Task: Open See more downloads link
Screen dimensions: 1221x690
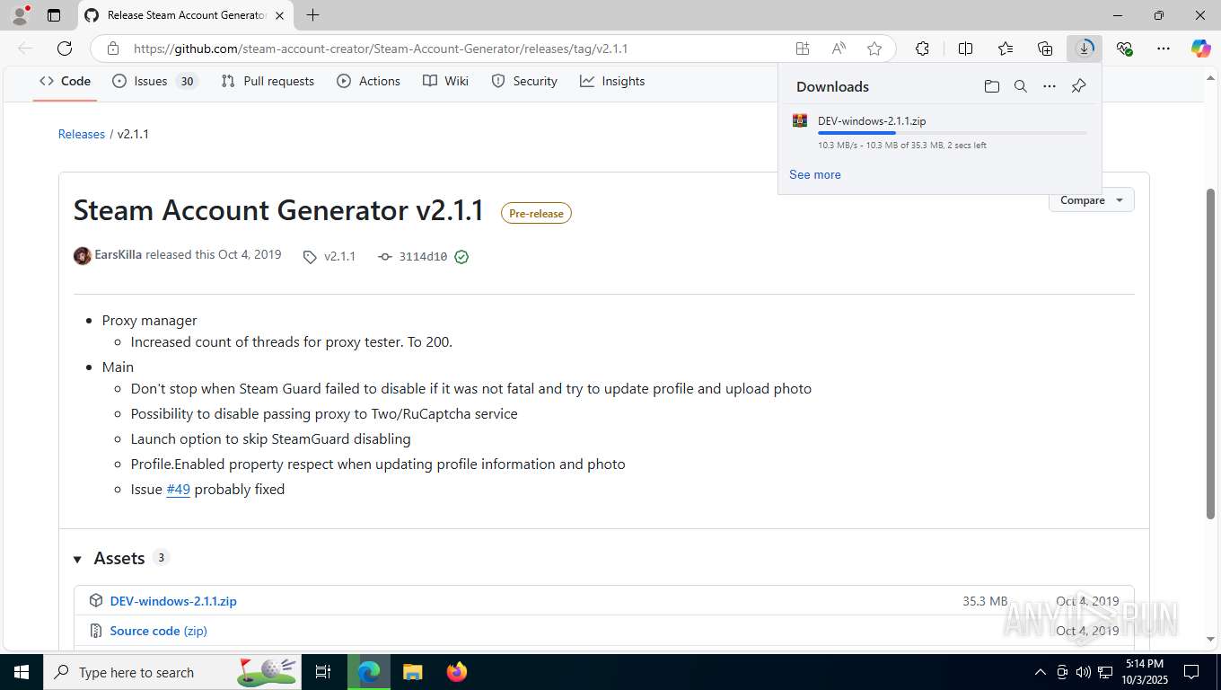Action: coord(815,174)
